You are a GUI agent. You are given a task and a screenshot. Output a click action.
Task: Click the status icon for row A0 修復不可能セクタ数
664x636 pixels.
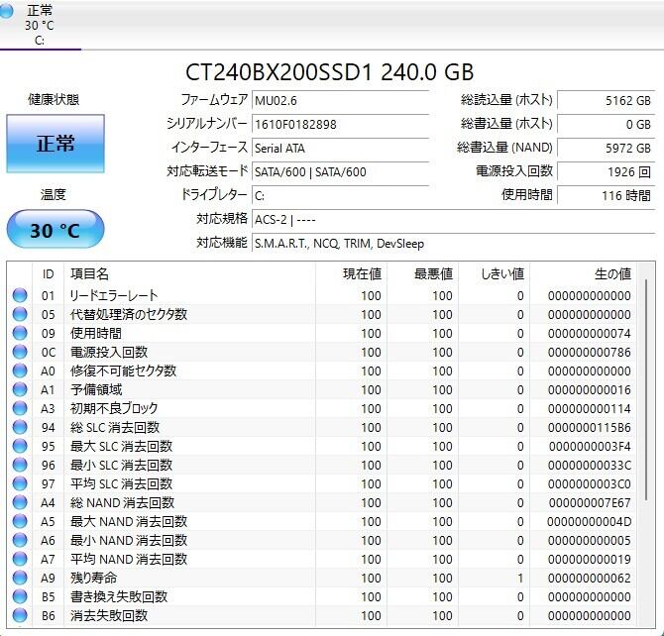point(20,371)
